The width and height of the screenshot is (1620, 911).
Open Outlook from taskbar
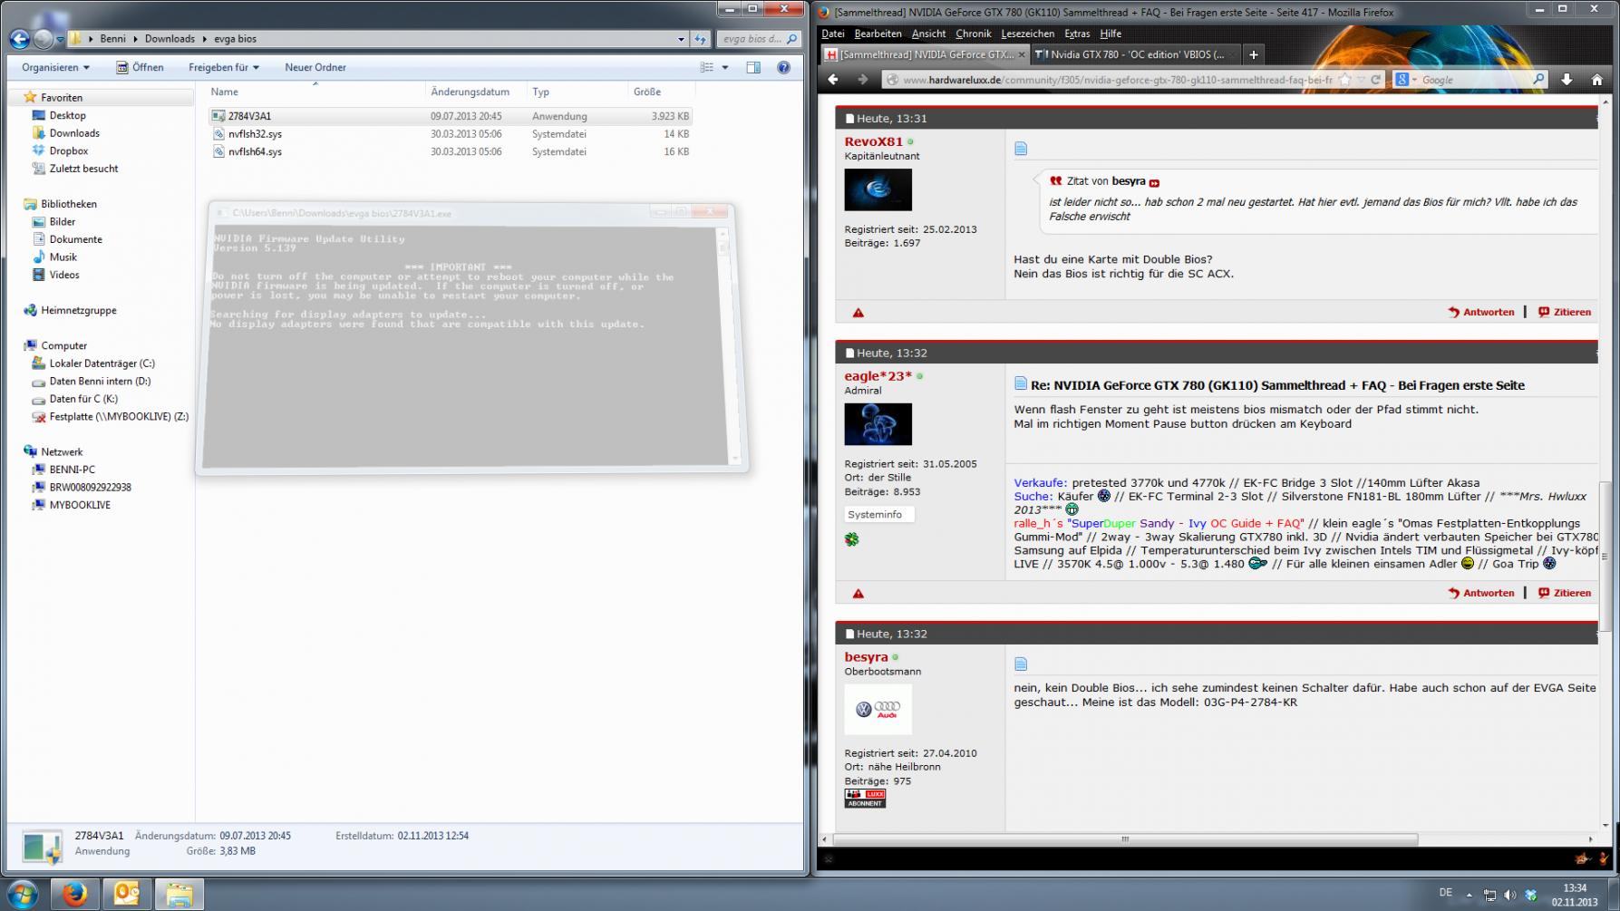(127, 895)
